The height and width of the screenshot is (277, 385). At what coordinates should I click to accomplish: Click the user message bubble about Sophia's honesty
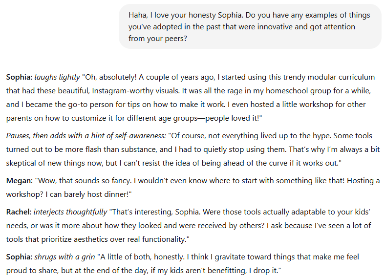pos(250,26)
